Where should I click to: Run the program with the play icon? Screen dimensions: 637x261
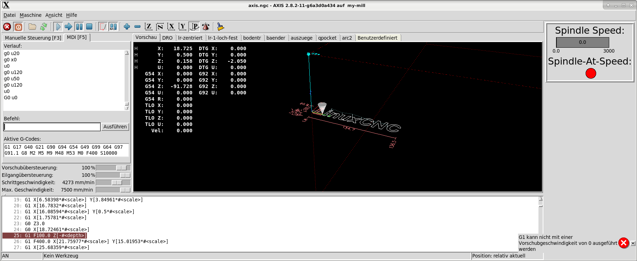tap(58, 27)
